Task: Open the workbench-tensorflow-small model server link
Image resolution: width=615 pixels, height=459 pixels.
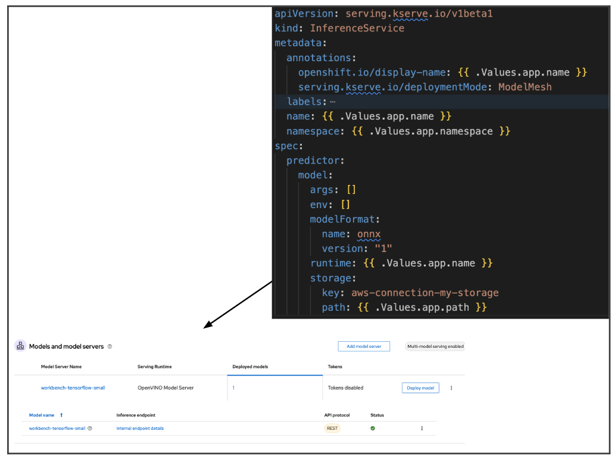Action: (73, 388)
